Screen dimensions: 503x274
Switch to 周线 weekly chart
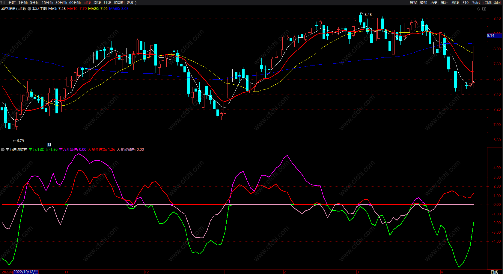97,3
